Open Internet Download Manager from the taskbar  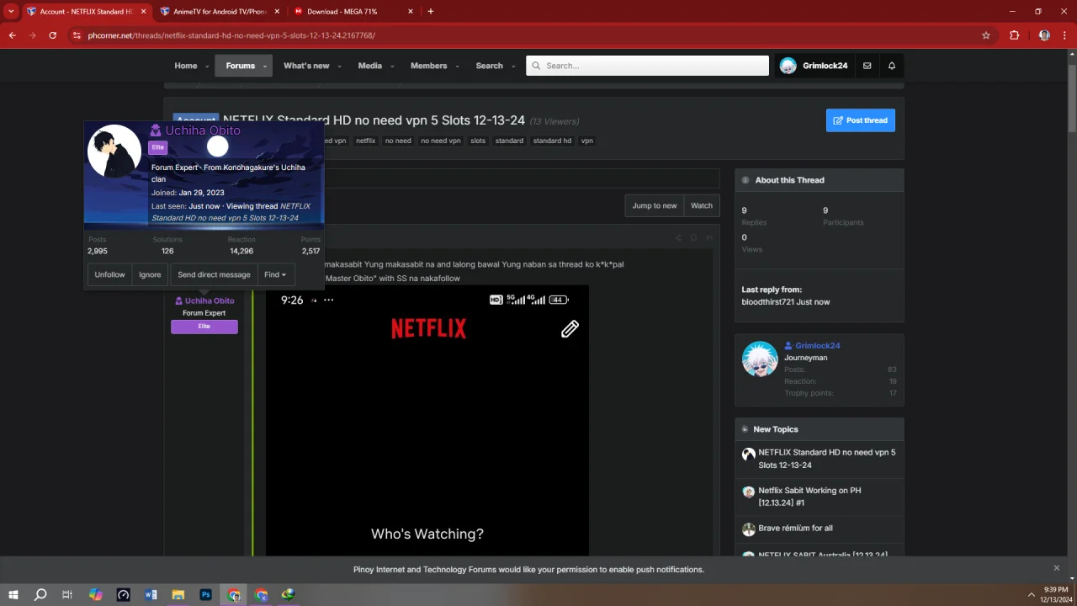coord(289,594)
